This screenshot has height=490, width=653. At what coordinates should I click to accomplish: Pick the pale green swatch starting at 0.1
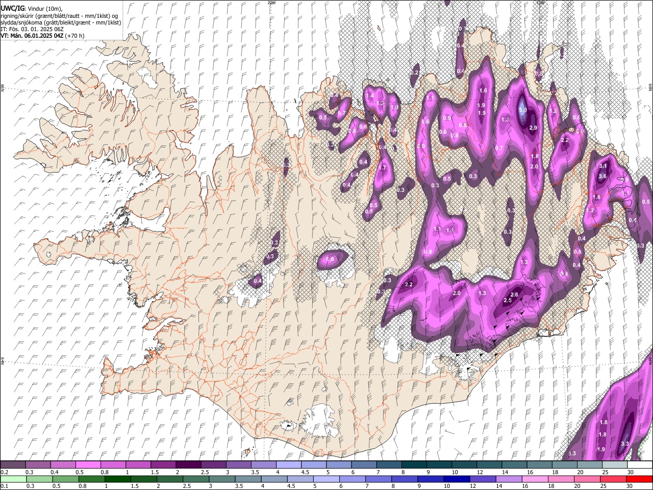click(x=13, y=479)
